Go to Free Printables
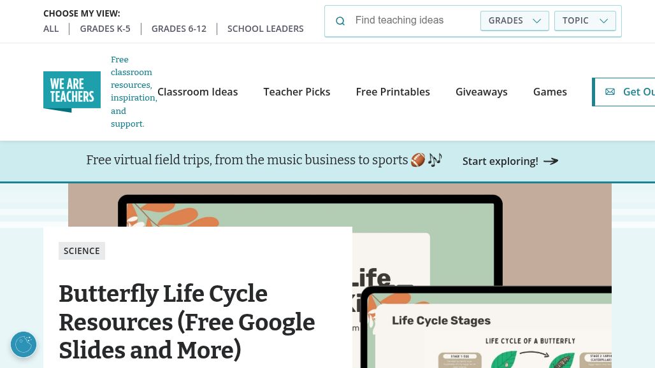 point(393,92)
